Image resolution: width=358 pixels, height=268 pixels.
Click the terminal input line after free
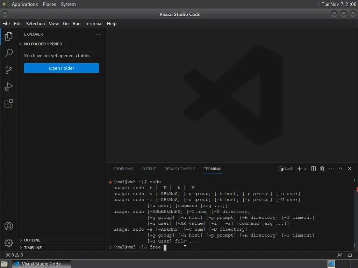coord(165,247)
